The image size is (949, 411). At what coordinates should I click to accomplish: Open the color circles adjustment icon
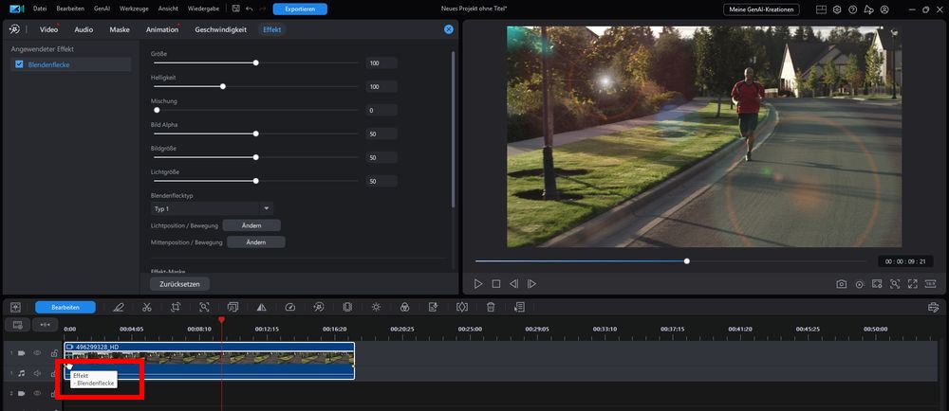click(405, 307)
